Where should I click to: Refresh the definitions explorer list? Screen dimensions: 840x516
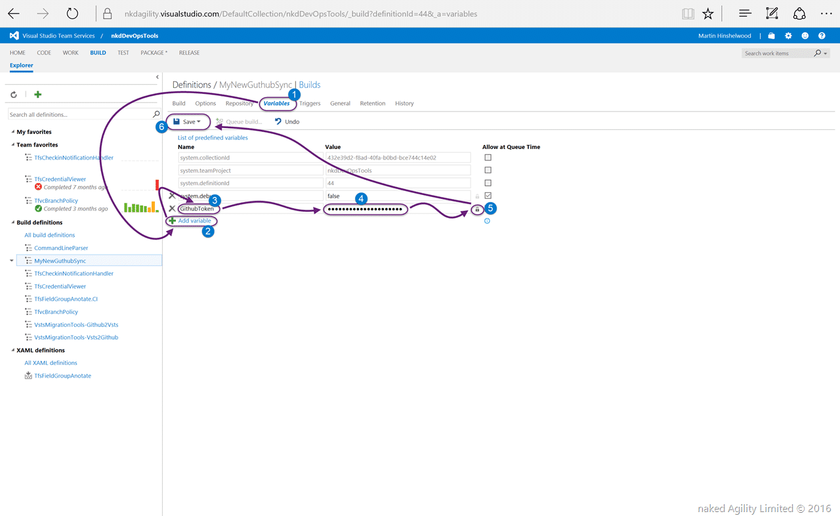(x=14, y=95)
